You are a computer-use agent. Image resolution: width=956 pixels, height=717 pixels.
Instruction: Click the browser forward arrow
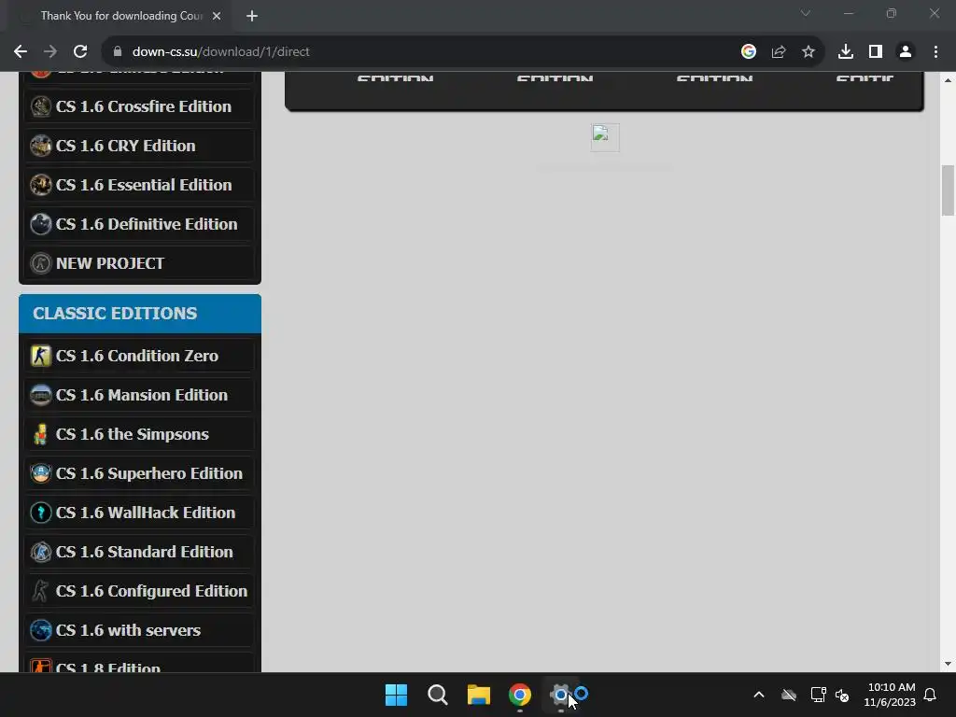click(x=50, y=52)
